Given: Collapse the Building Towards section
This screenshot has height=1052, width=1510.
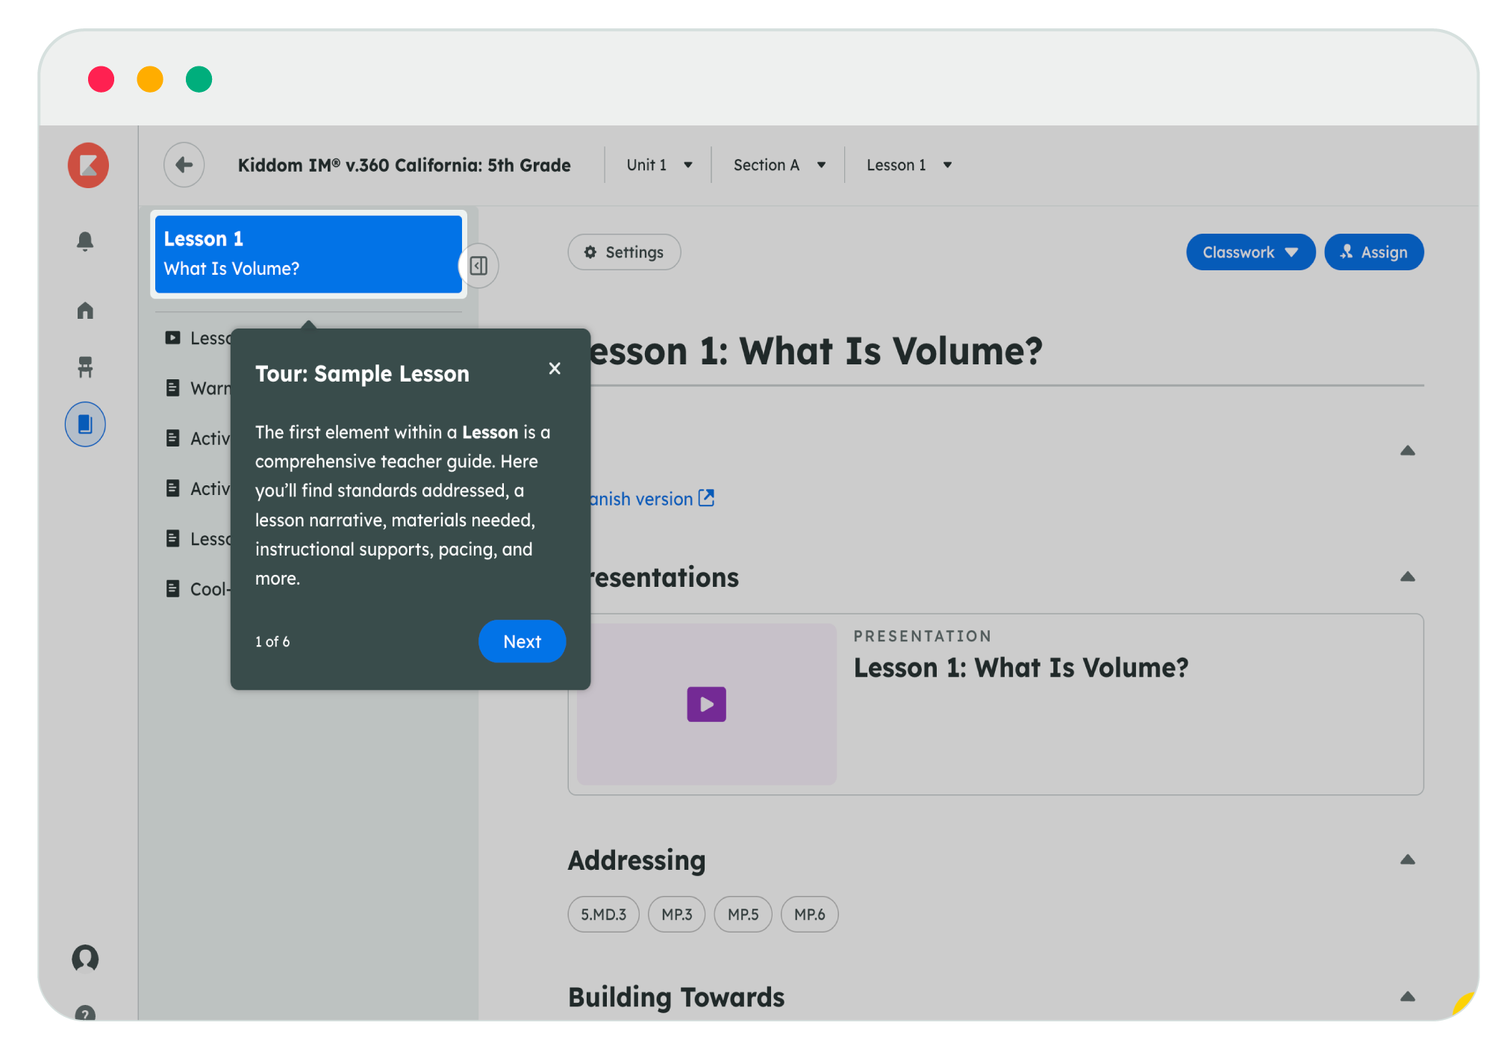Looking at the screenshot, I should click(x=1407, y=997).
